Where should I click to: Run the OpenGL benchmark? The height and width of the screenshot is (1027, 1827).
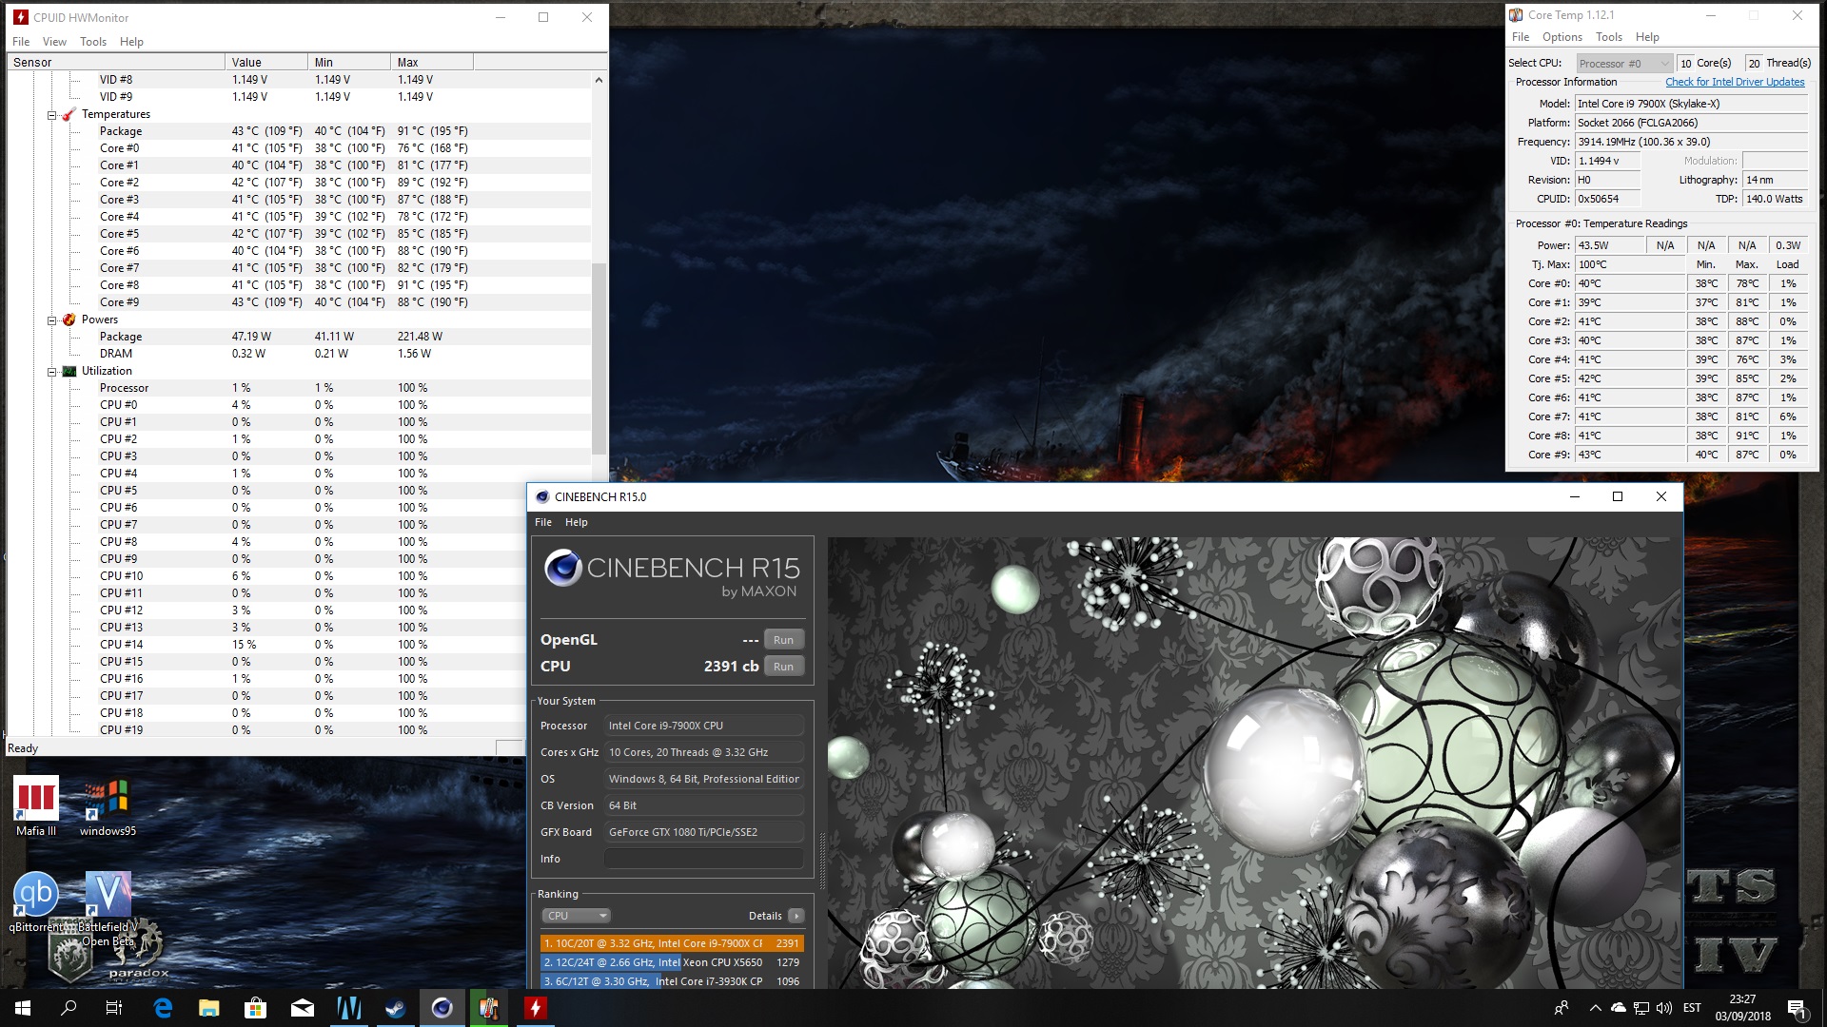coord(783,640)
